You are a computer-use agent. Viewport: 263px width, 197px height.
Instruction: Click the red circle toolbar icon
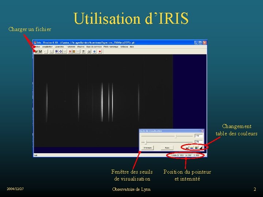(x=70, y=51)
